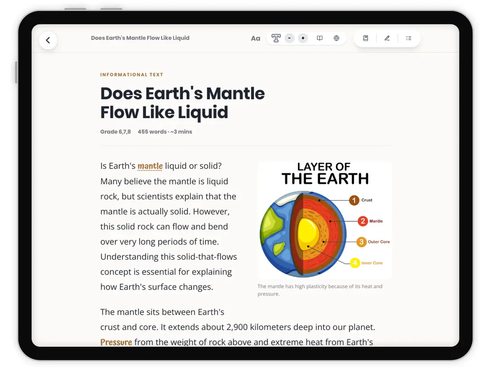Click the INFORMATIONAL TEXT label
The image size is (490, 370).
pyautogui.click(x=132, y=75)
